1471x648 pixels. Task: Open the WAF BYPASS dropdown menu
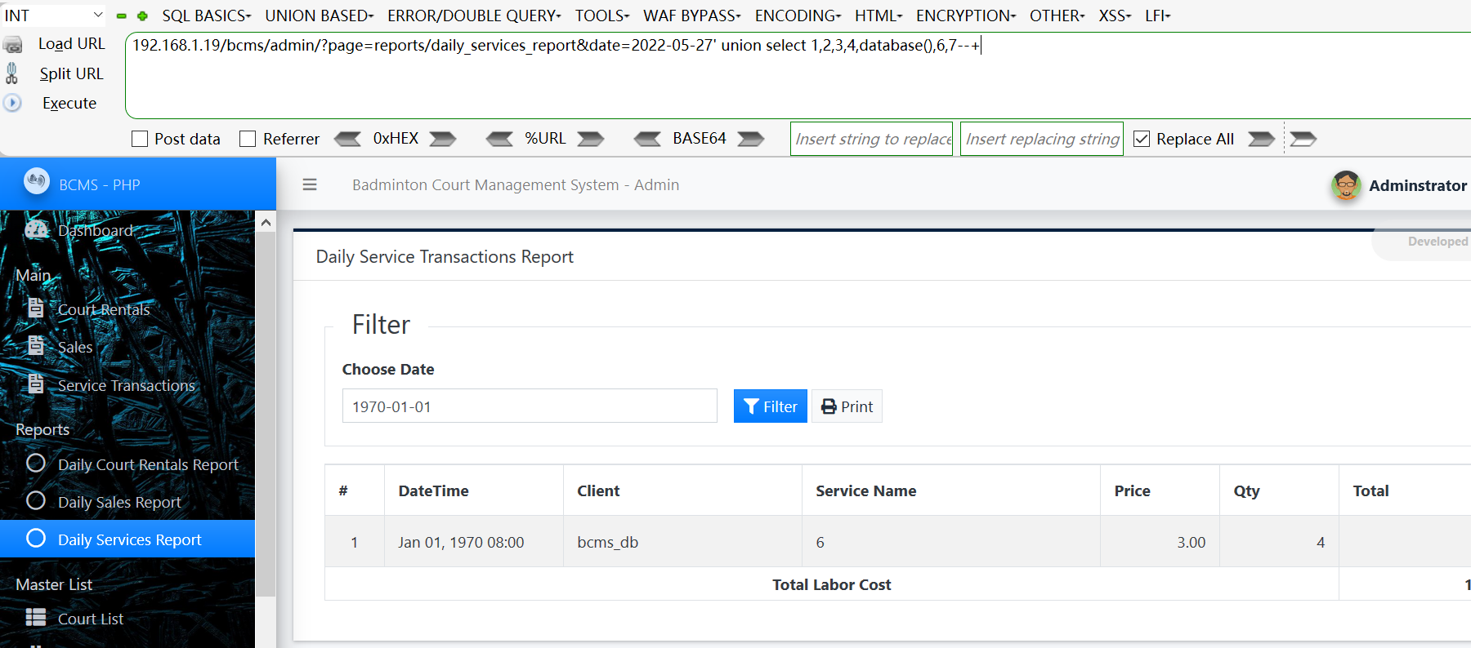692,16
